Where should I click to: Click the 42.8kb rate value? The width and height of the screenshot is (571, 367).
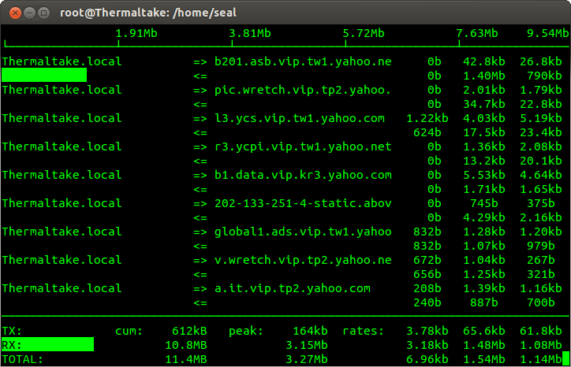click(484, 62)
